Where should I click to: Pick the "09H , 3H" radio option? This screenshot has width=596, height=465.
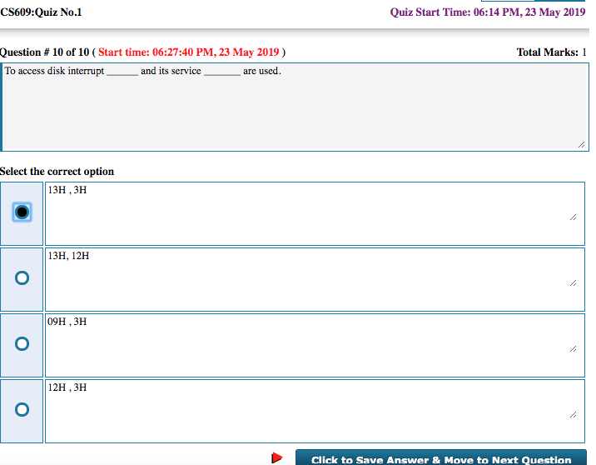point(22,344)
